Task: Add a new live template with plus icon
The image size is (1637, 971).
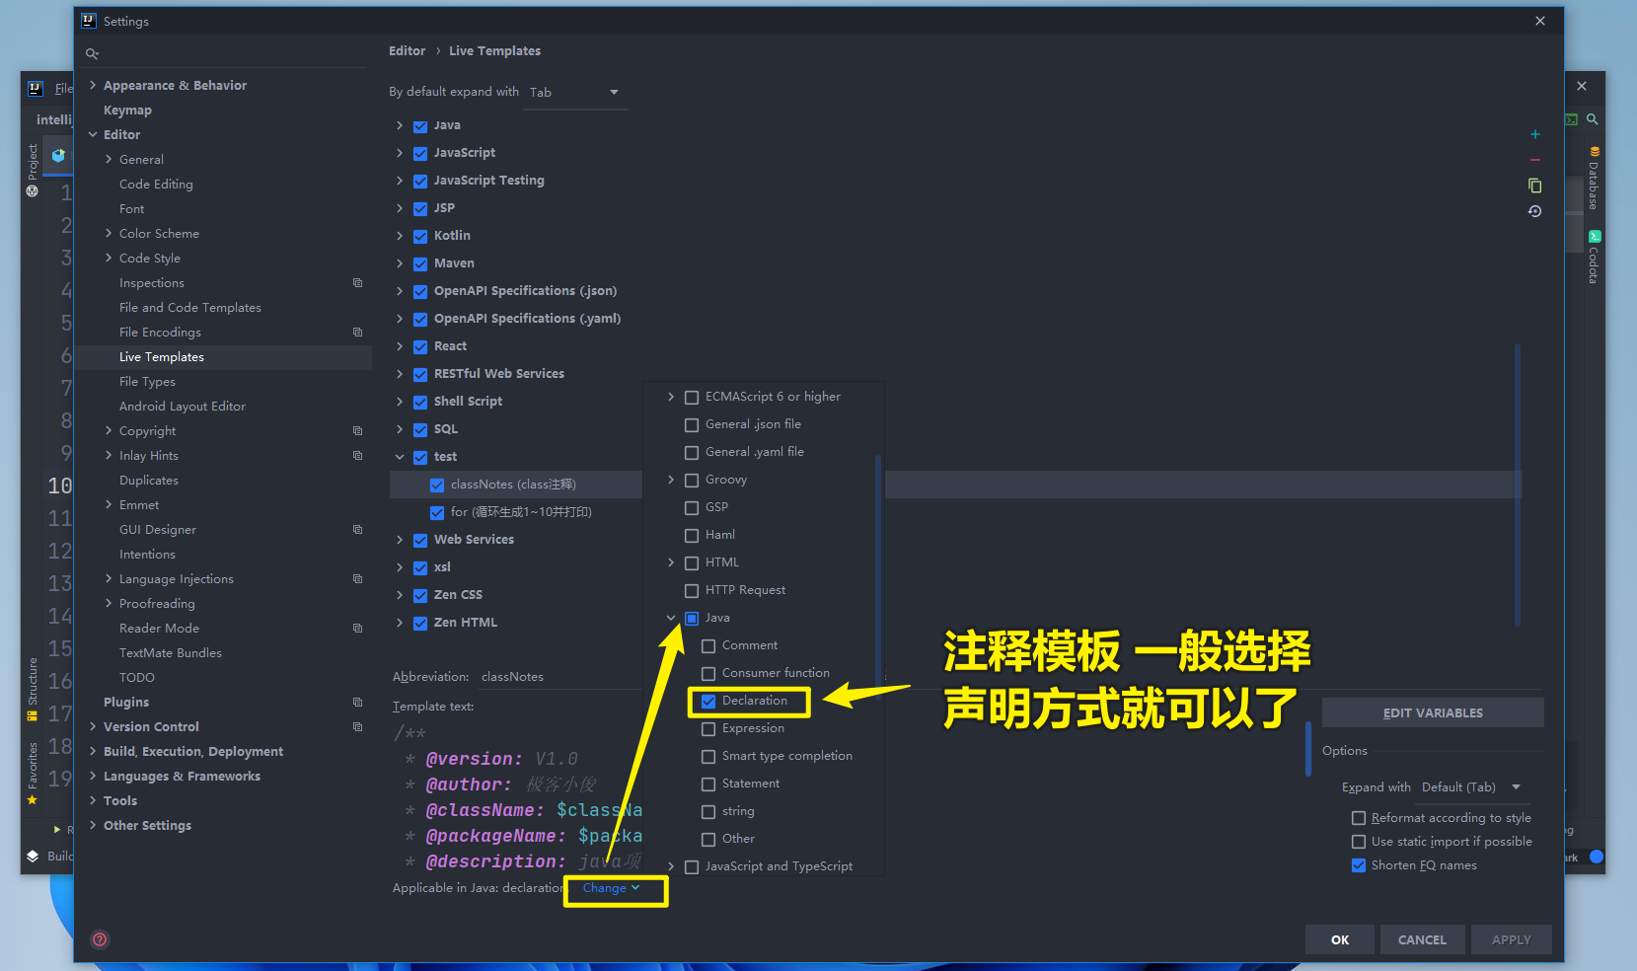Action: [x=1534, y=134]
